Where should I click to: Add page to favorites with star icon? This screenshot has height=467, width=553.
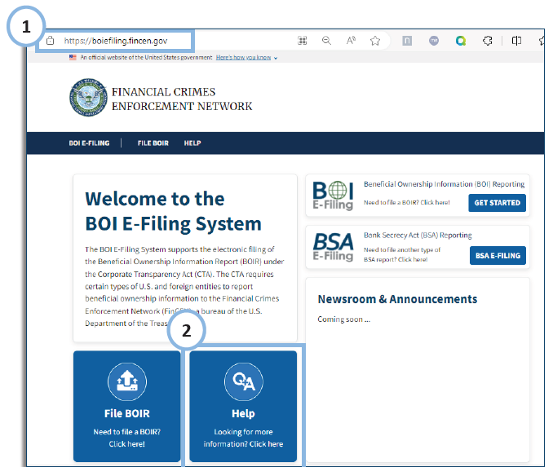point(375,41)
